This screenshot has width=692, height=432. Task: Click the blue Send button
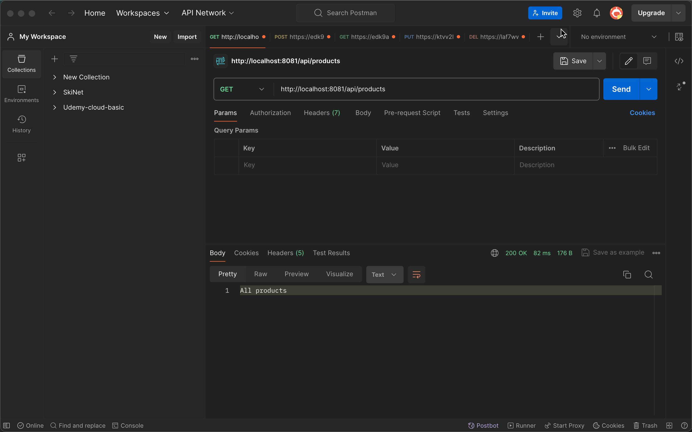621,89
